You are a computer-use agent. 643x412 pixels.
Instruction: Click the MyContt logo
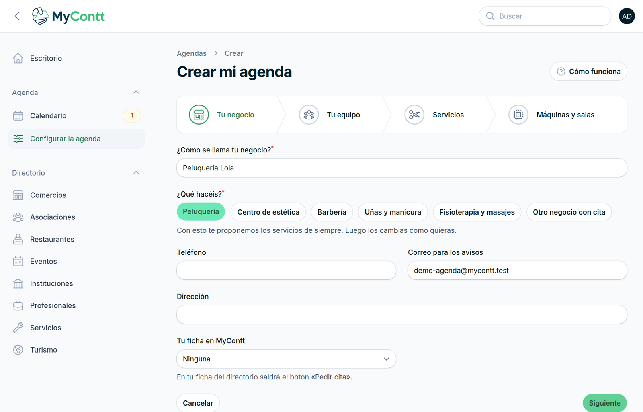69,16
